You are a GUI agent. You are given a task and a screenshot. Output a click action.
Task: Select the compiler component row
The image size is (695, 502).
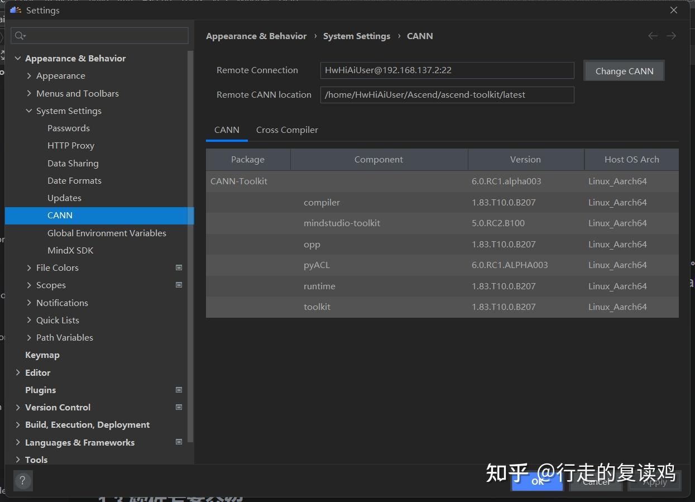[442, 202]
